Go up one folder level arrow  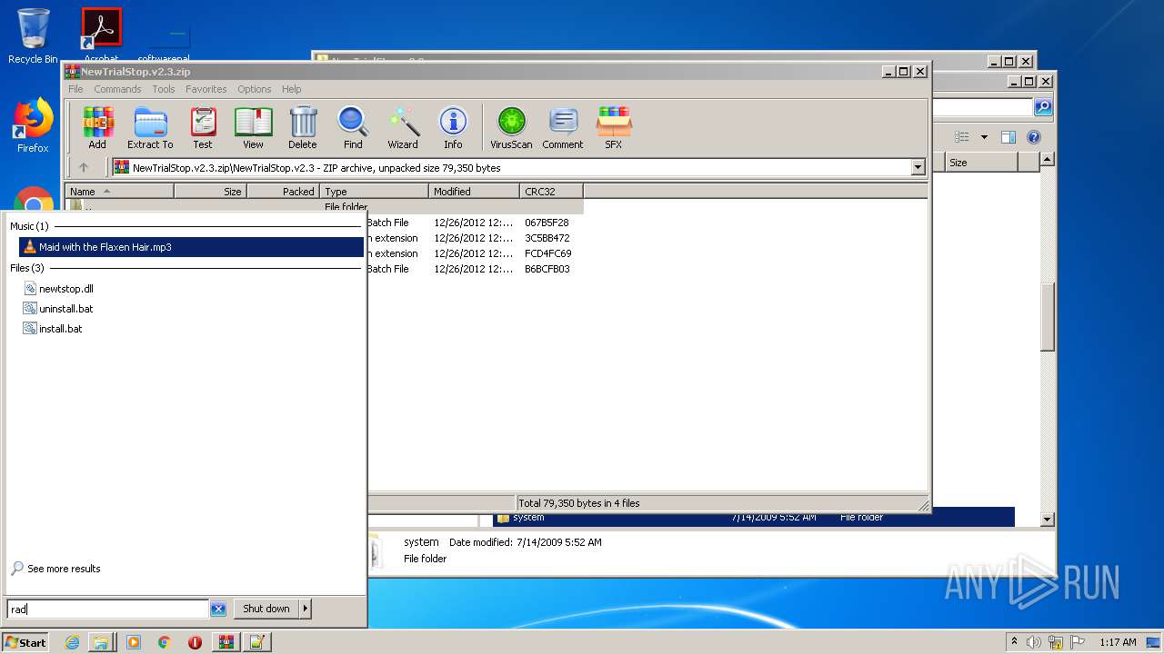point(84,167)
